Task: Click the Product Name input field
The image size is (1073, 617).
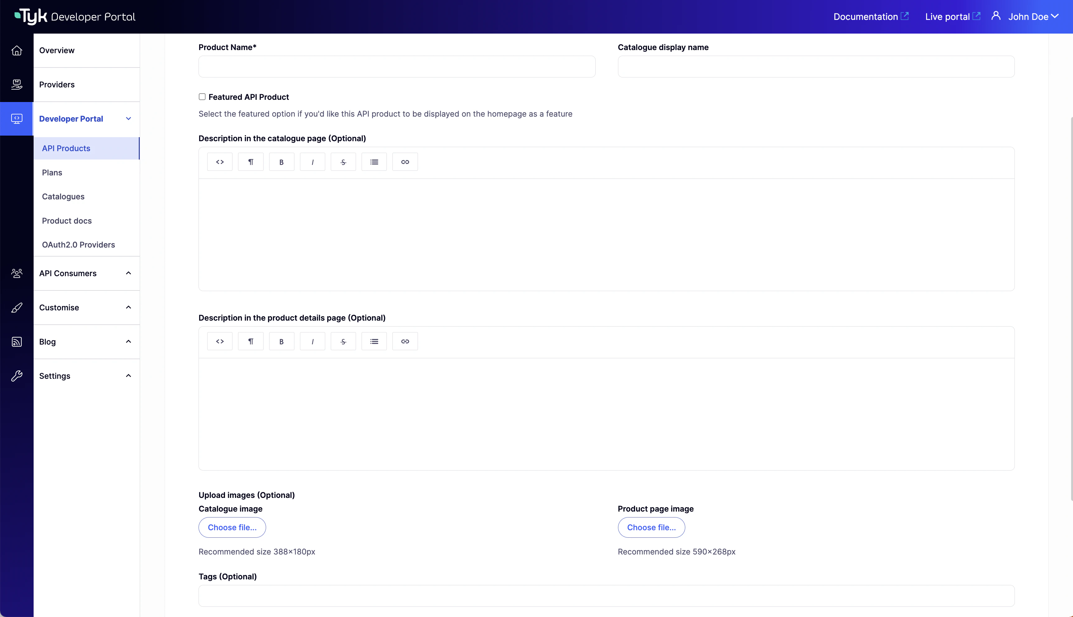Action: 396,66
